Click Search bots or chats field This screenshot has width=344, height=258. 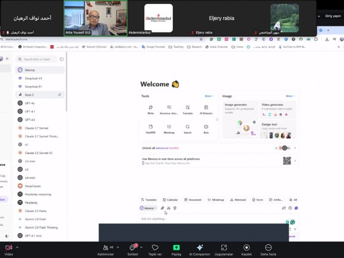(36, 59)
